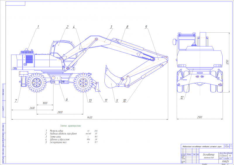Select the 2500 width dimension

(200, 117)
